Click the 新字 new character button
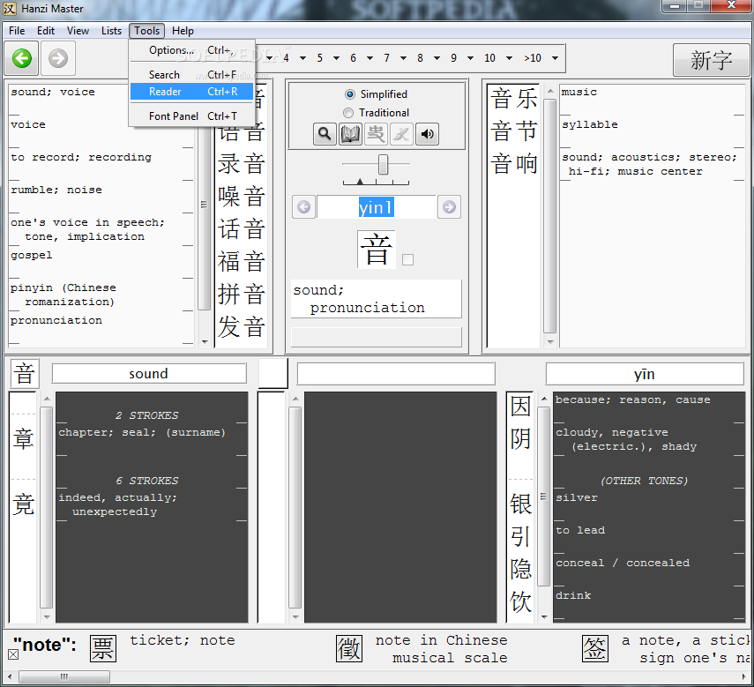 point(711,60)
